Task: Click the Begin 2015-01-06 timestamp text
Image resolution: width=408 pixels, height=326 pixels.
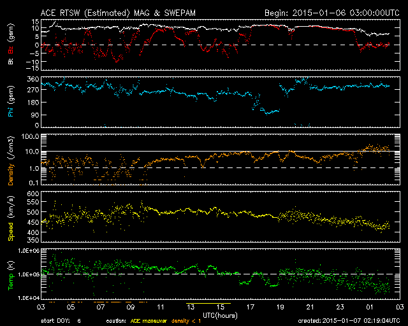Action: click(x=332, y=13)
